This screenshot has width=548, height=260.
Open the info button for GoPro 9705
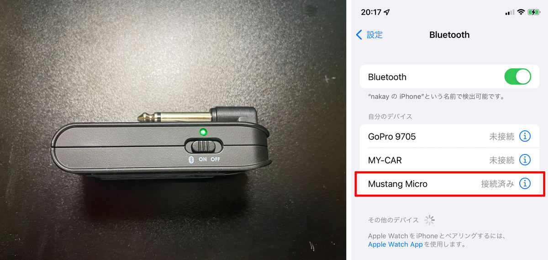(x=525, y=136)
